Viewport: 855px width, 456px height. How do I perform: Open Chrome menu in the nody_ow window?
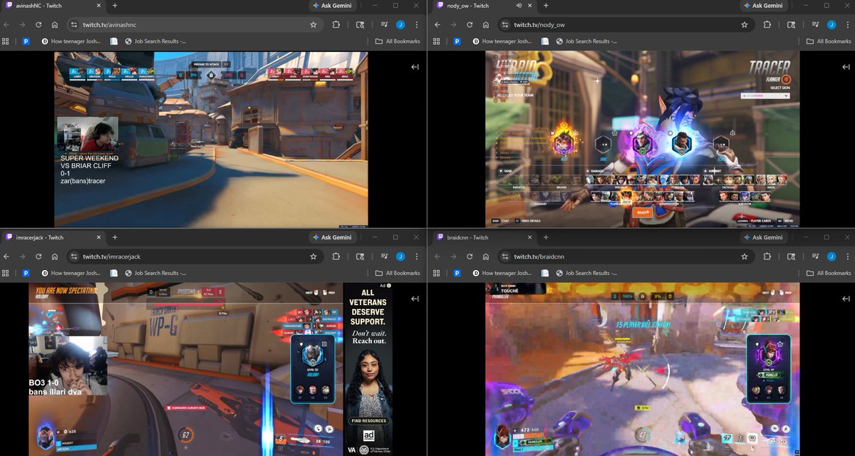[x=847, y=24]
